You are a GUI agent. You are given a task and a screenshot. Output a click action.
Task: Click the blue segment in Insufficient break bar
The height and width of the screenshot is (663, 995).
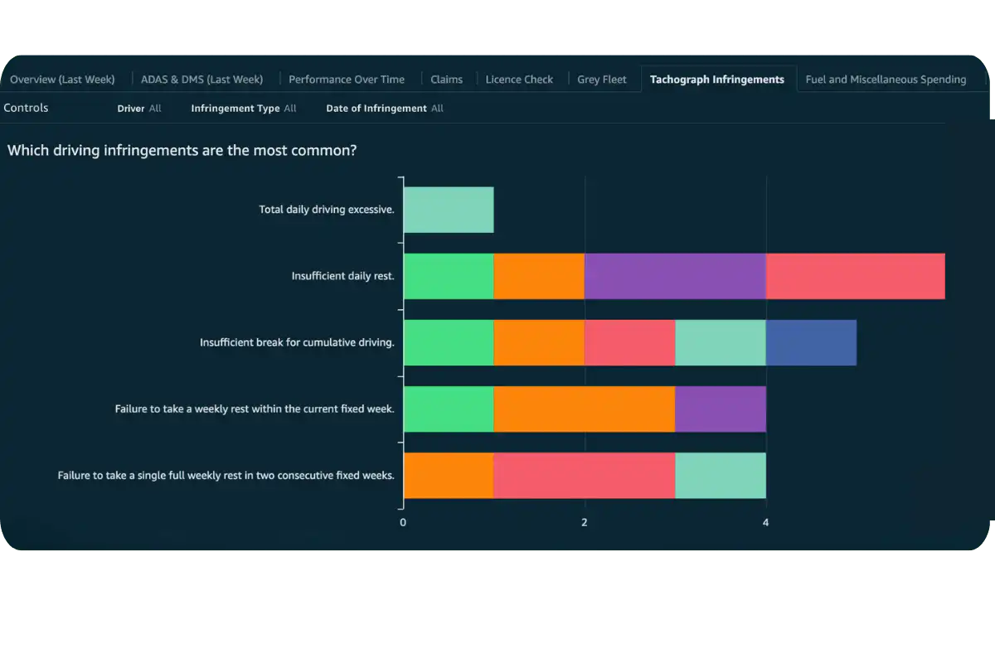coord(811,342)
